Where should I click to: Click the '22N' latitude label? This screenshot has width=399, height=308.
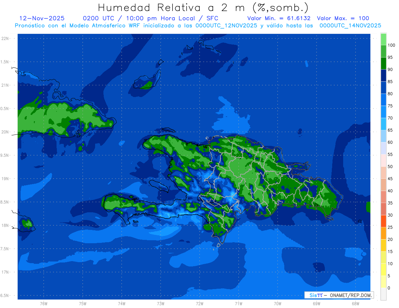tap(5, 39)
